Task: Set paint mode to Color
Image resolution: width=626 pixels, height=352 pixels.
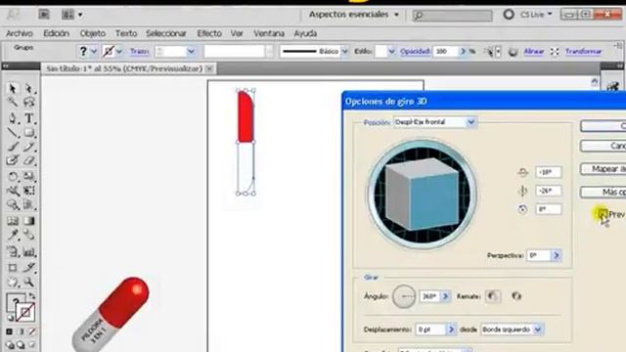Action: (9, 331)
